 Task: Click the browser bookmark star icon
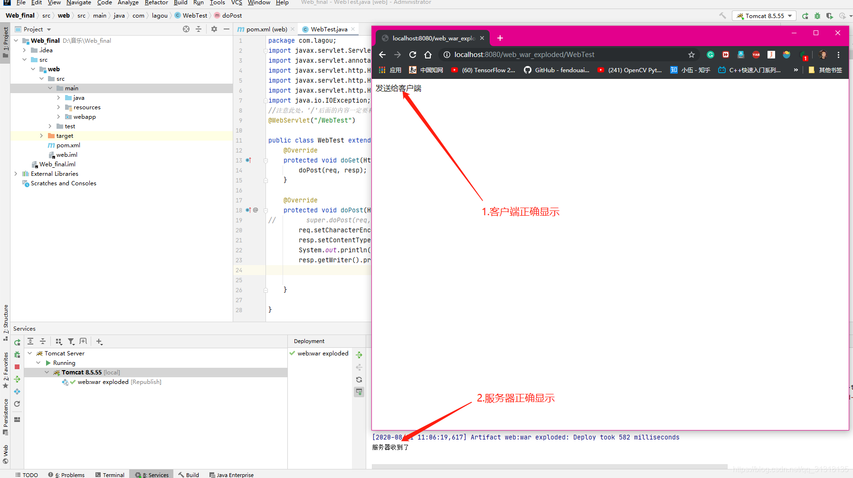point(692,55)
